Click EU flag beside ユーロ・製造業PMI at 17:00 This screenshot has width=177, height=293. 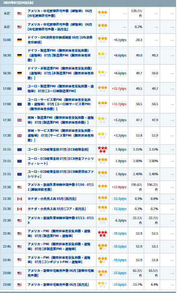(19, 89)
